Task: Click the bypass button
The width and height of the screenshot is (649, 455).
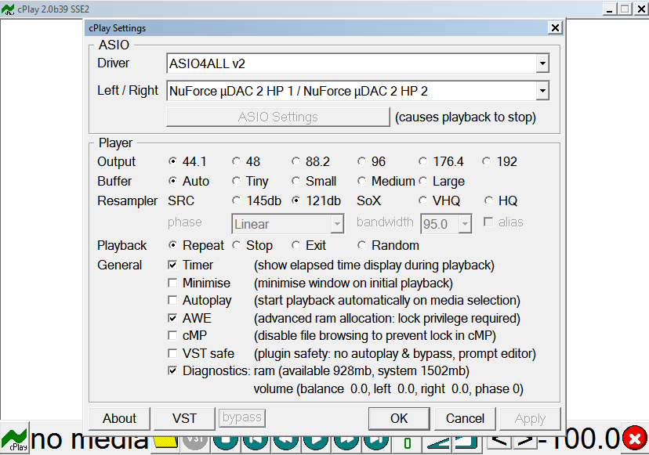Action: (x=241, y=417)
